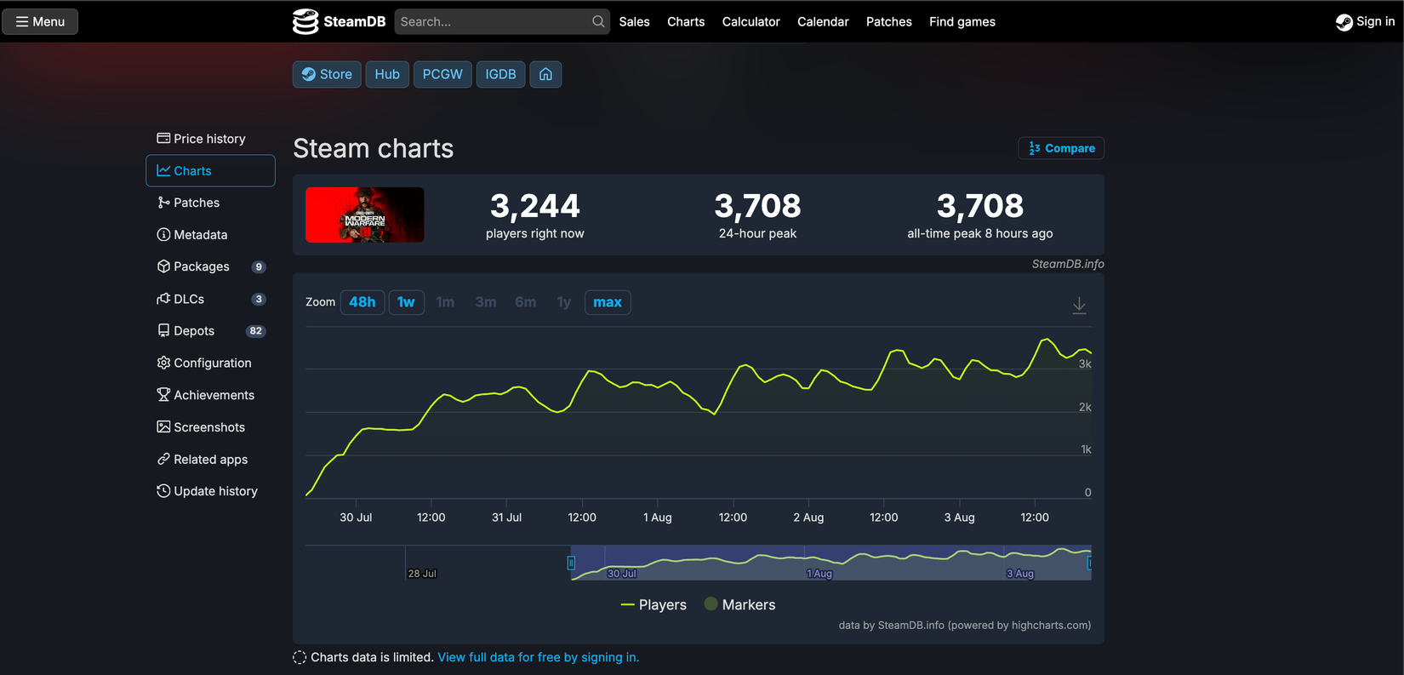Go to Calculator in top navigation
Image resolution: width=1404 pixels, height=675 pixels.
751,21
